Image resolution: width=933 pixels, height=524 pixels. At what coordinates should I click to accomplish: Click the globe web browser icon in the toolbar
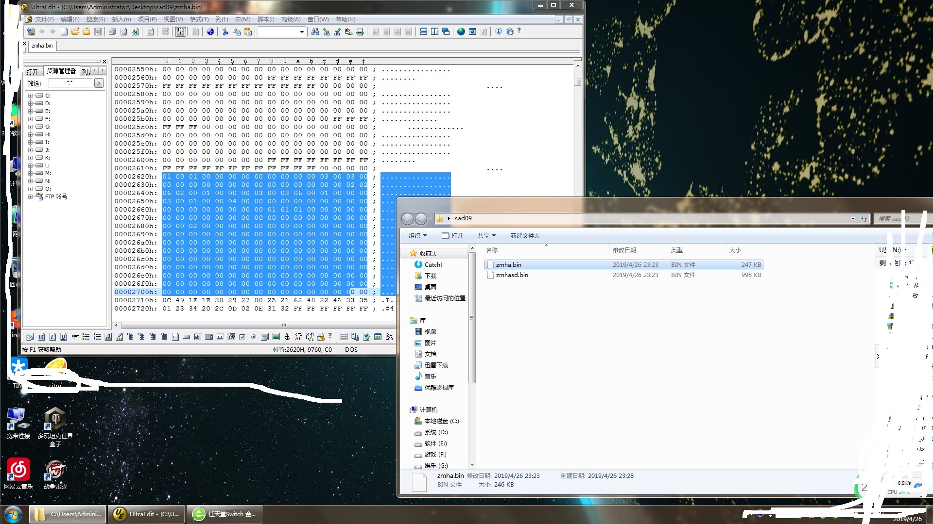coord(461,32)
